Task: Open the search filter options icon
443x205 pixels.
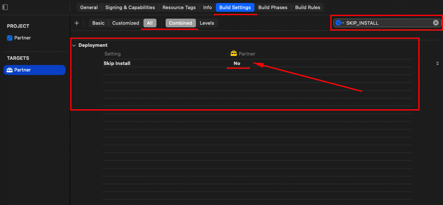Action: pos(339,23)
